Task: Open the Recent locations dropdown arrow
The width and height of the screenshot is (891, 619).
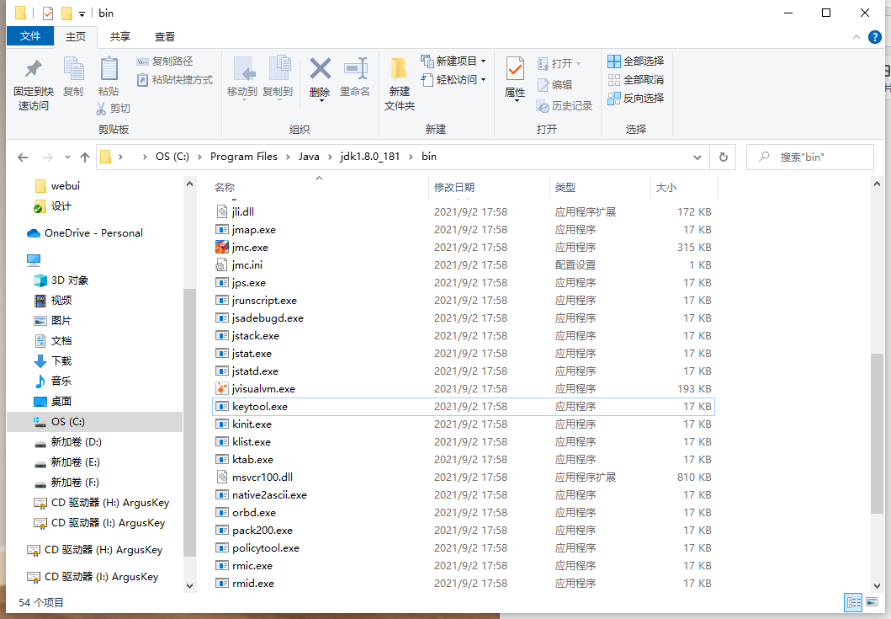Action: (67, 157)
